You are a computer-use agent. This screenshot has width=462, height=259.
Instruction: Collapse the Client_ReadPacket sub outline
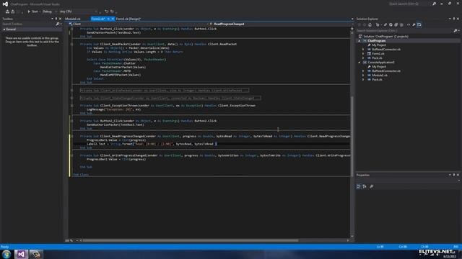(x=71, y=44)
